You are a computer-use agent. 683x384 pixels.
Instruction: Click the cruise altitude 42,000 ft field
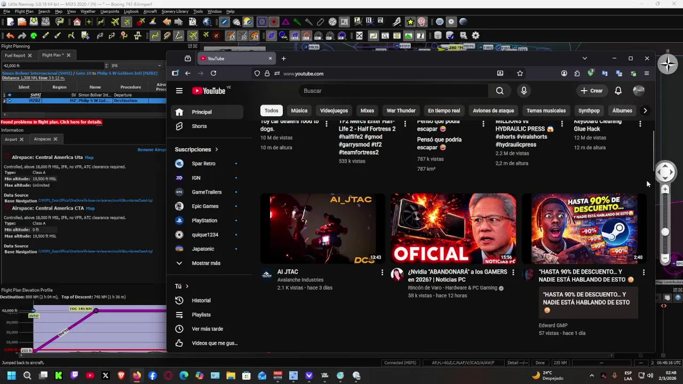(x=53, y=66)
